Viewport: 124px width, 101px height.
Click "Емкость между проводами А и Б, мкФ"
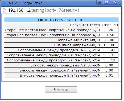[x=65, y=65]
